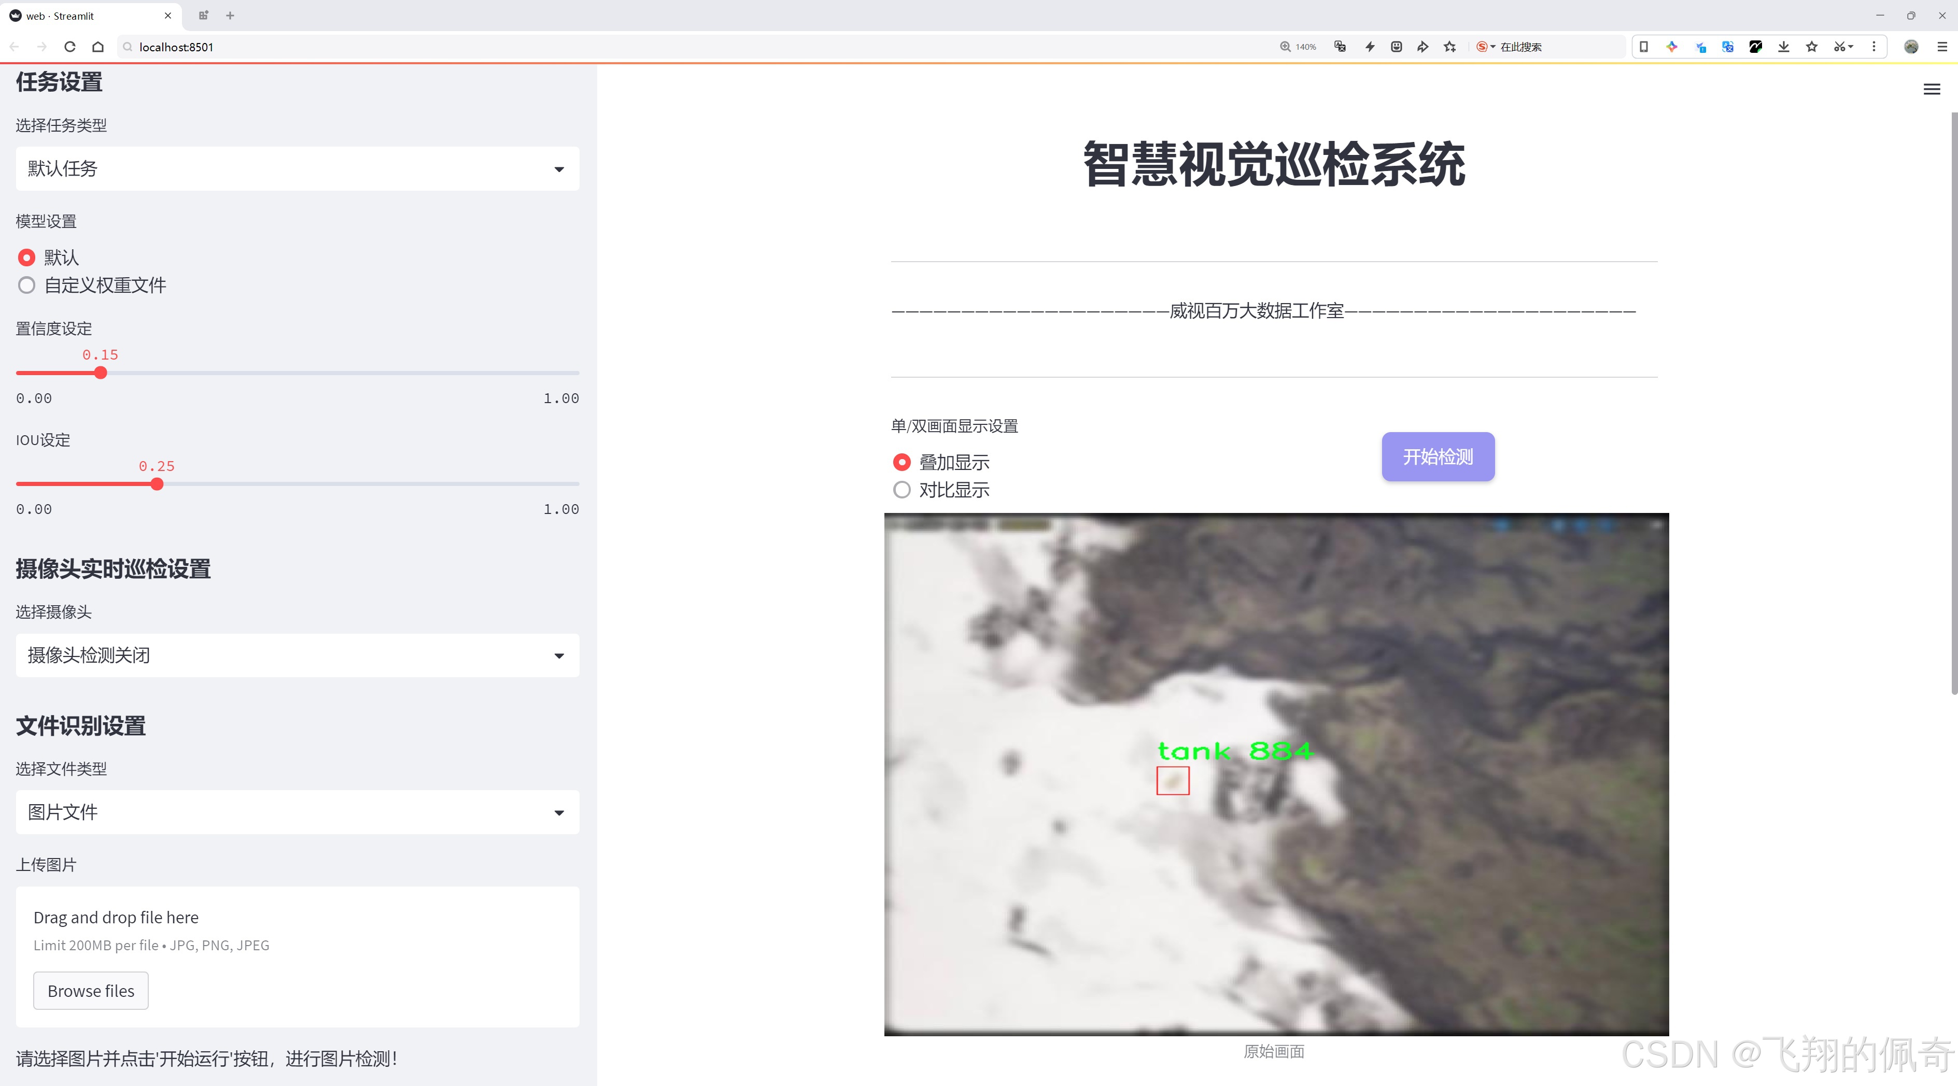Open the 摄像头检测关闭 camera dropdown

coord(297,655)
